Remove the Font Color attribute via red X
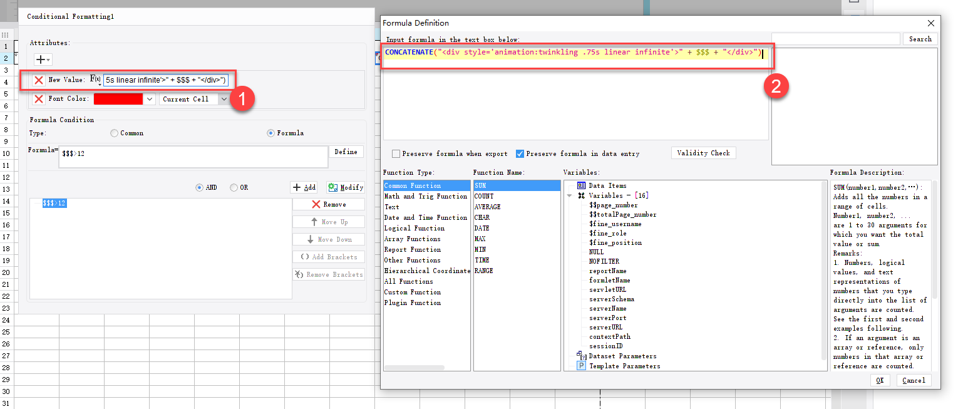Viewport: 968px width, 409px height. point(39,98)
